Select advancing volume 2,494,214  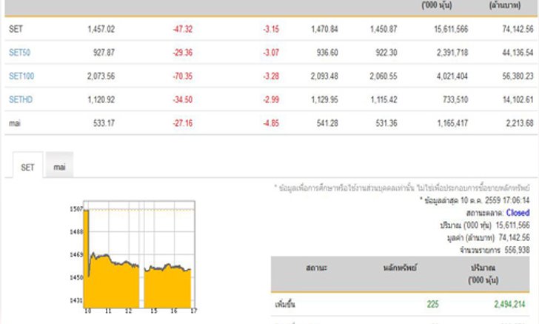510,304
